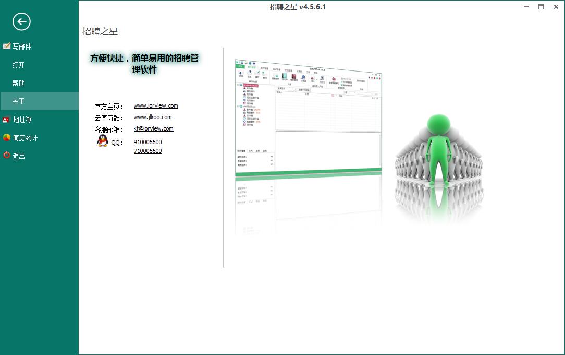Click the red power icon next to 退出
Image resolution: width=565 pixels, height=355 pixels.
[7, 156]
